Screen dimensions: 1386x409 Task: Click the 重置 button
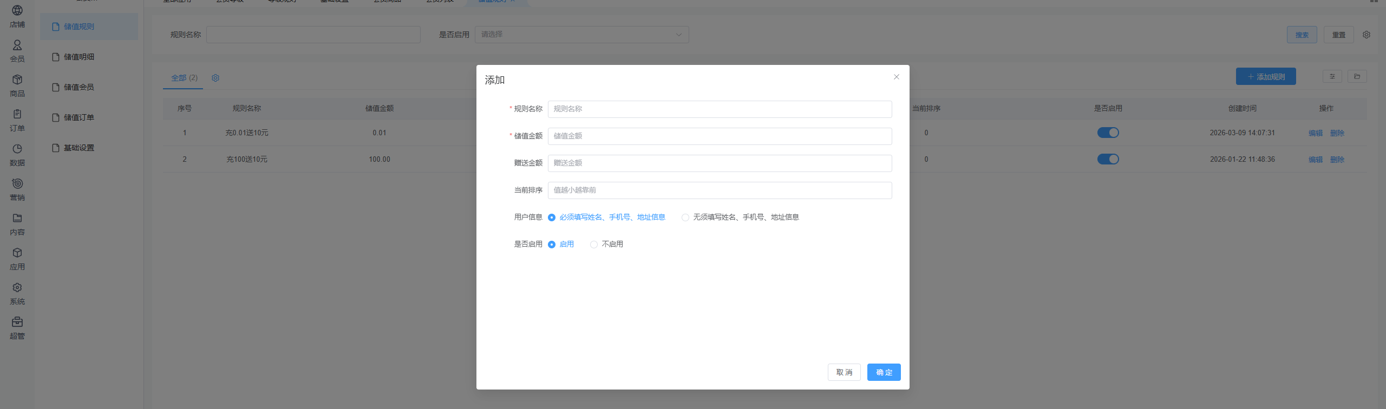1338,35
